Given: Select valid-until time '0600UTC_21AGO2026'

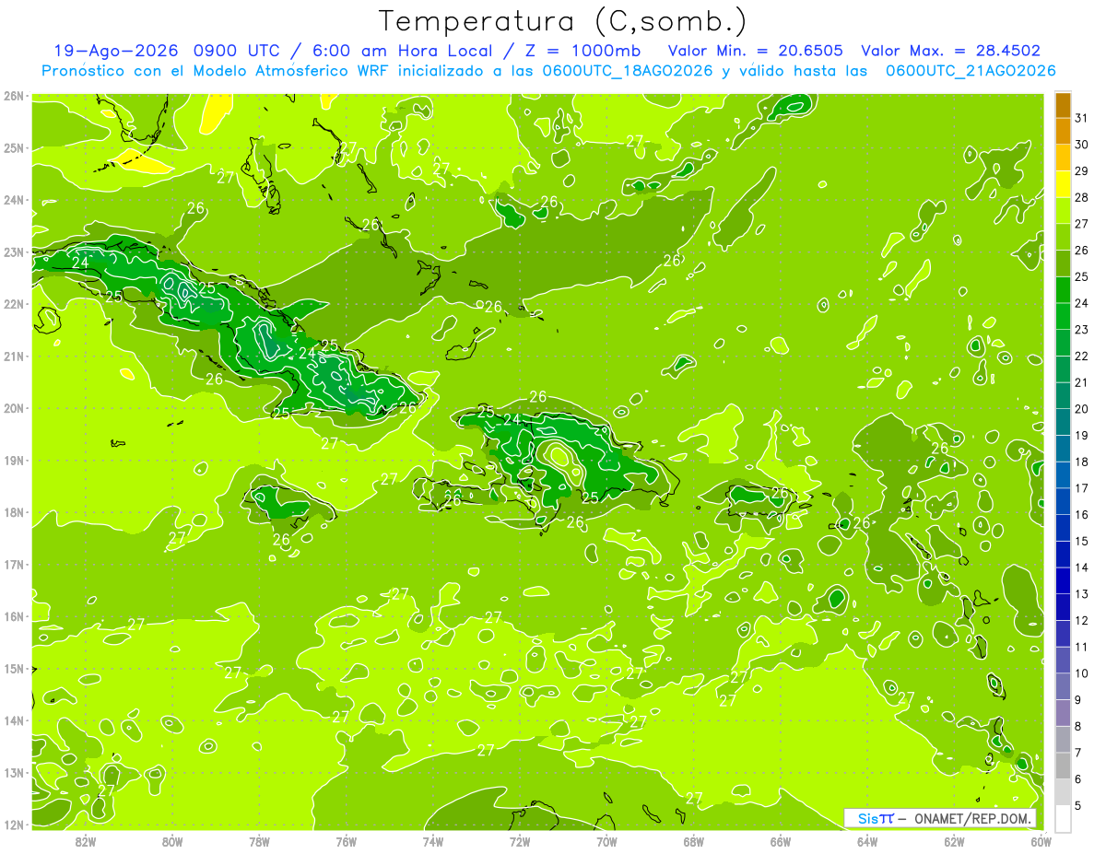Looking at the screenshot, I should [971, 70].
